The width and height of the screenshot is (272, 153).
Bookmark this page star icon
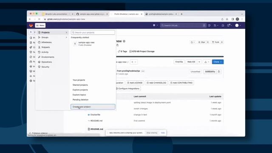[227, 19]
